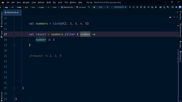Open the Assistant side panel

pyautogui.click(x=181, y=16)
